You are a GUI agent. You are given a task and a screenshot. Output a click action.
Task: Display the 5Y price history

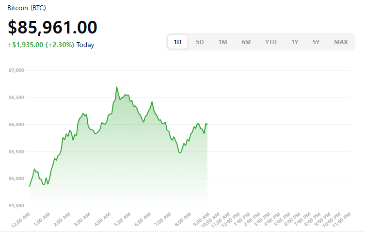tap(316, 42)
